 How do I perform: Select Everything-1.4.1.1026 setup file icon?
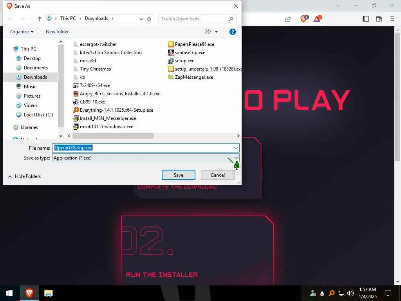tap(76, 110)
